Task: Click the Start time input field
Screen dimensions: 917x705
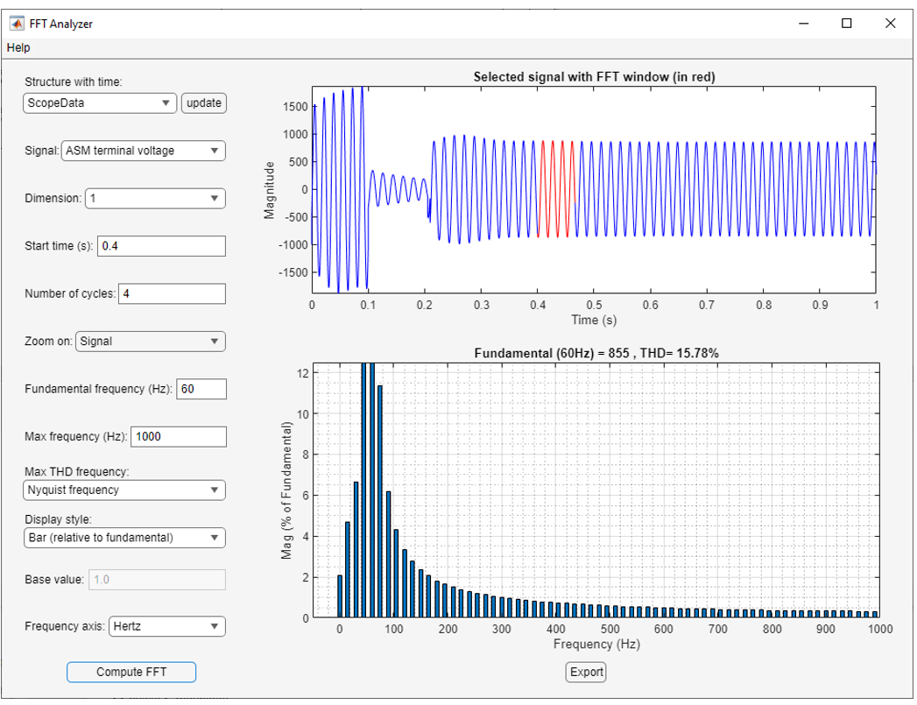Action: pos(162,246)
